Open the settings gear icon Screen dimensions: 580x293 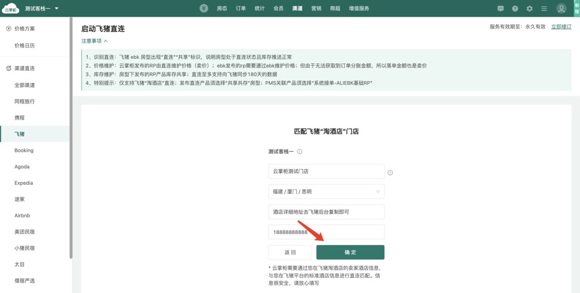click(530, 9)
